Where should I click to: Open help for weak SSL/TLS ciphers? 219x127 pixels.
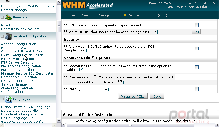(88, 50)
